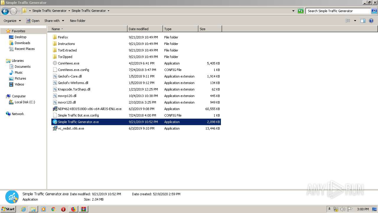Screen dimensions: 378x213
Task: Open Music library in the sidebar
Action: 19,72
